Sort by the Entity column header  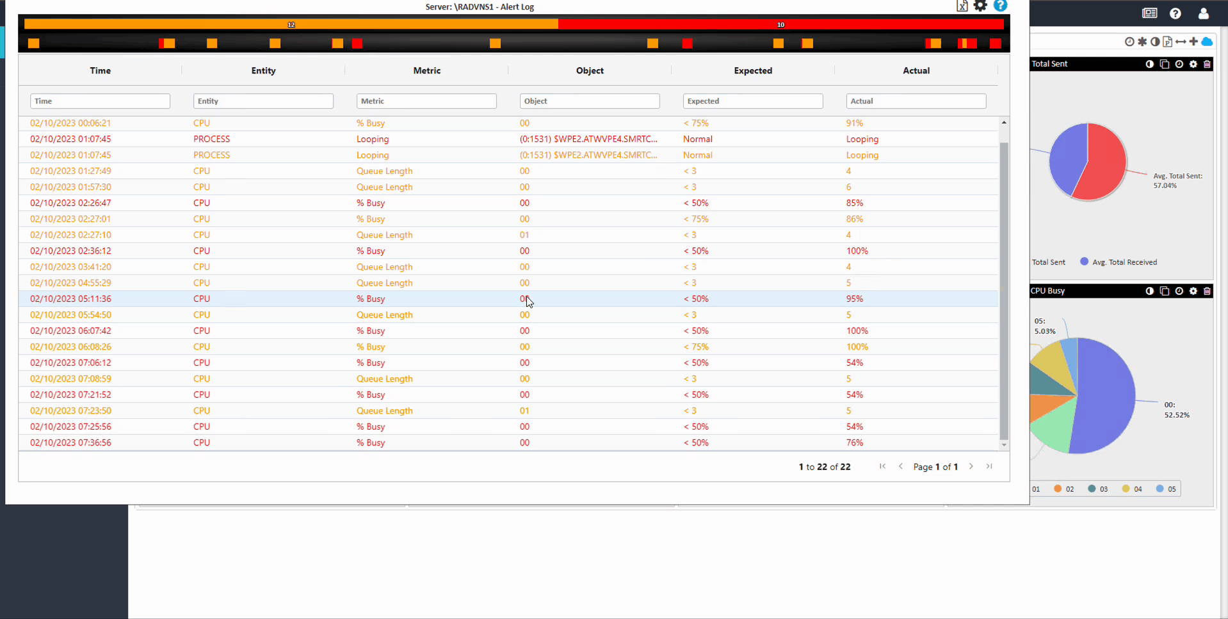263,70
